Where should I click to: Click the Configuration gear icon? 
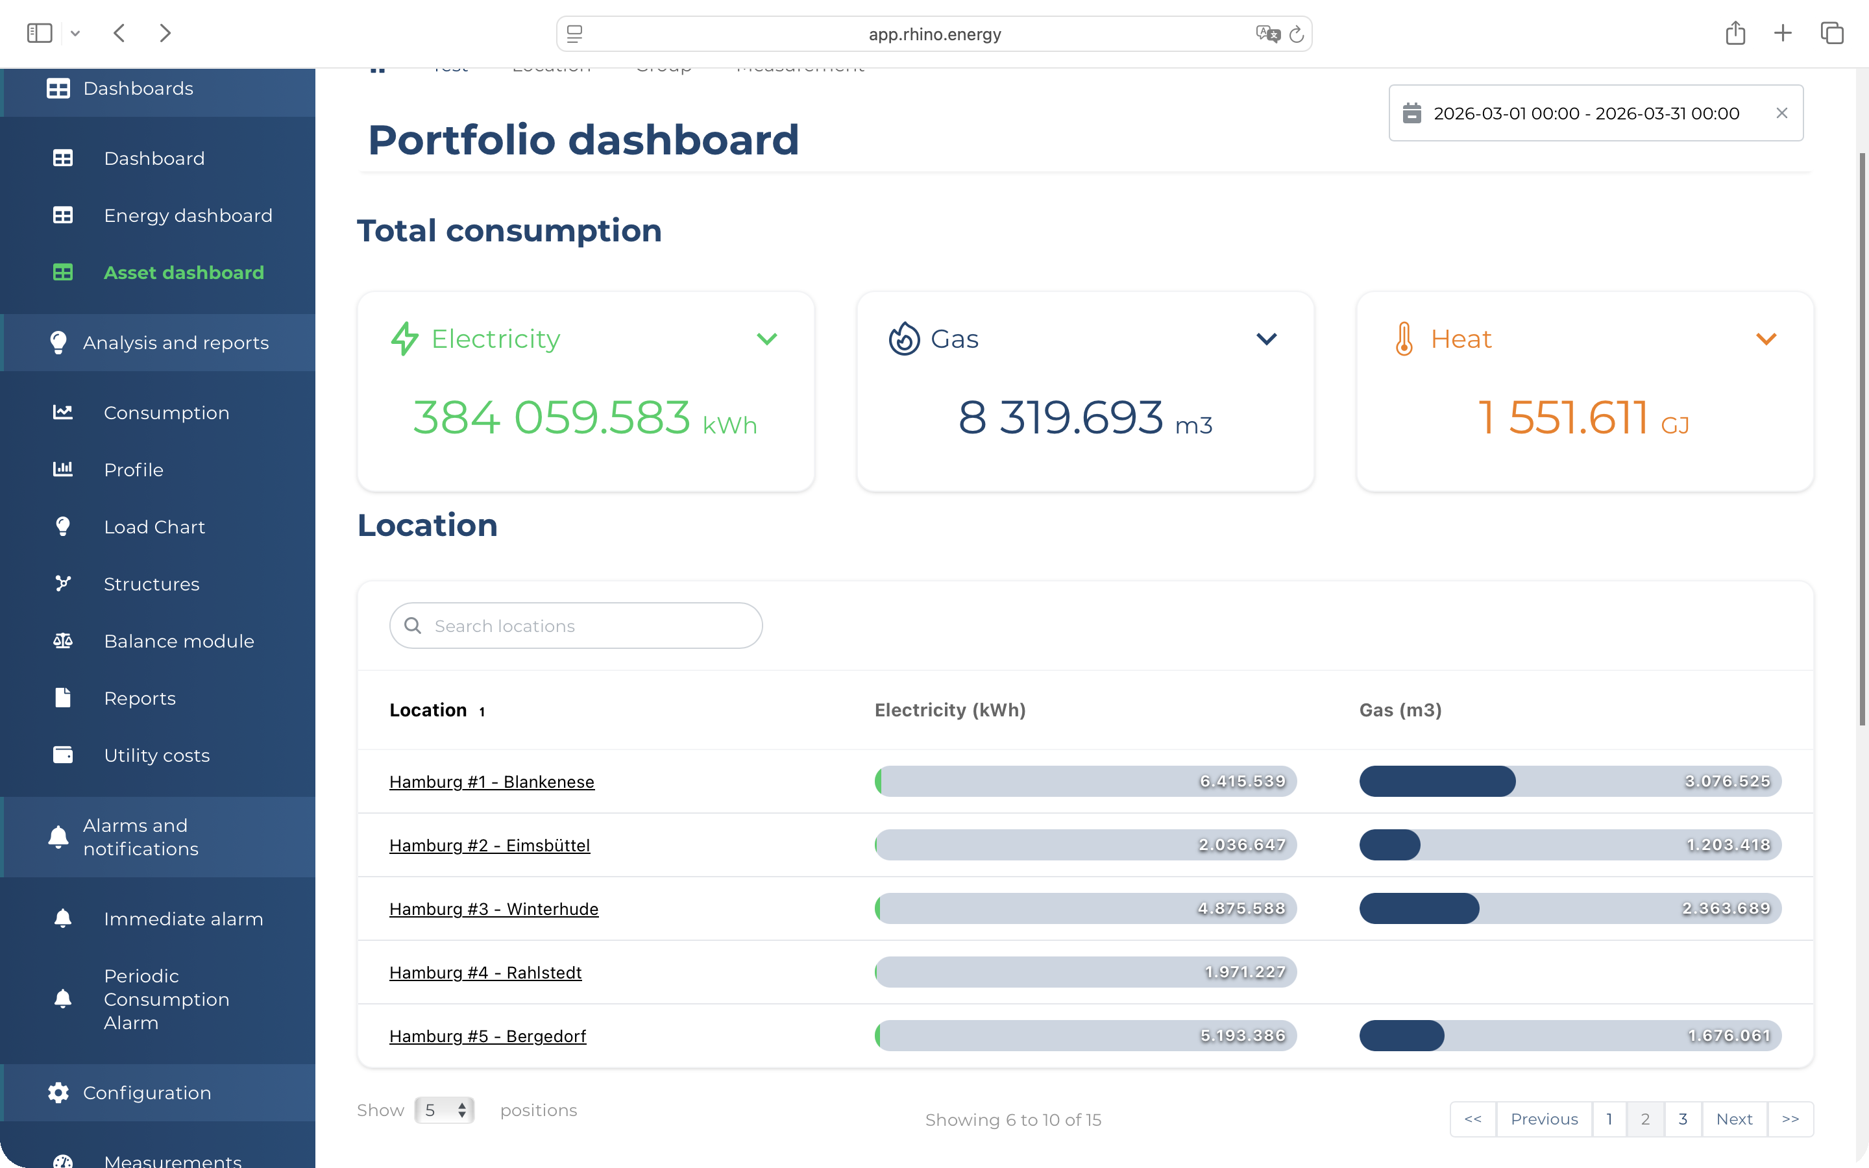click(58, 1092)
